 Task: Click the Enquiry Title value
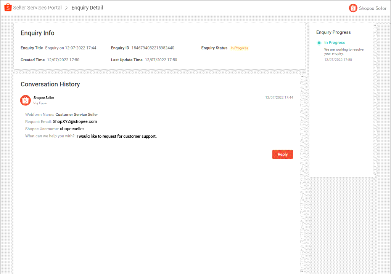tap(71, 48)
